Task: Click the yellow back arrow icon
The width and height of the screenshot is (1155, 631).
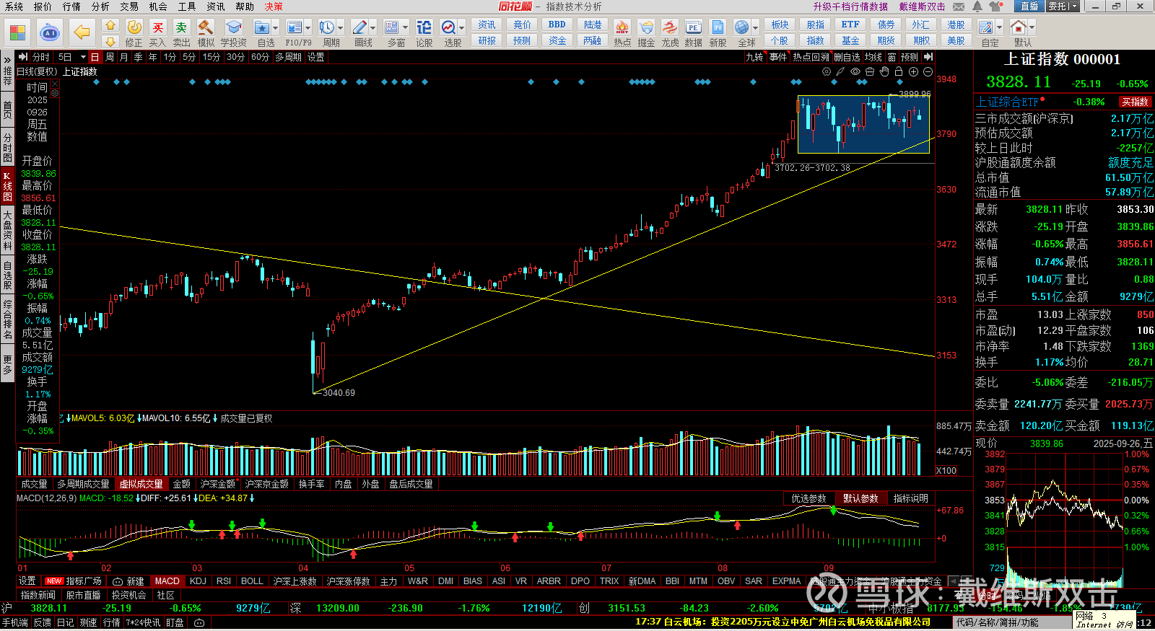Action: pyautogui.click(x=82, y=32)
